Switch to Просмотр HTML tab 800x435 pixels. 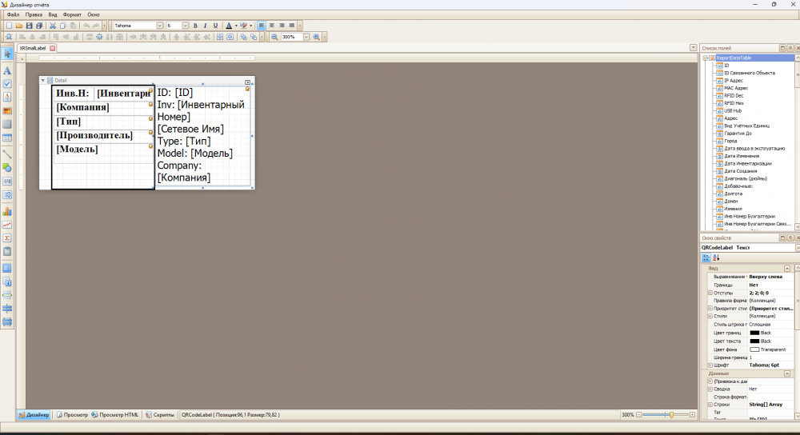(x=114, y=414)
